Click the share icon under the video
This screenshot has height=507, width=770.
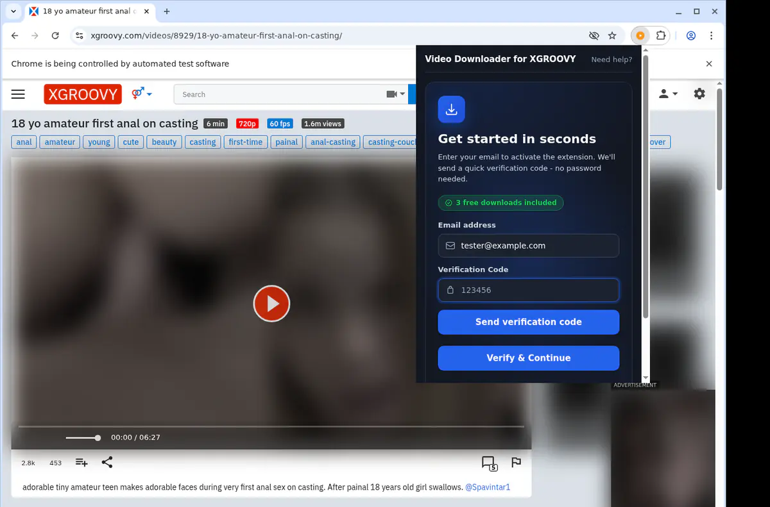click(x=107, y=462)
